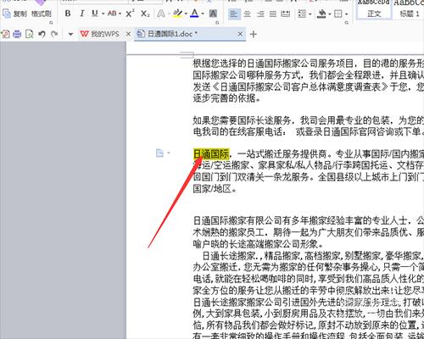Center align the text
The height and width of the screenshot is (339, 424).
[248, 14]
